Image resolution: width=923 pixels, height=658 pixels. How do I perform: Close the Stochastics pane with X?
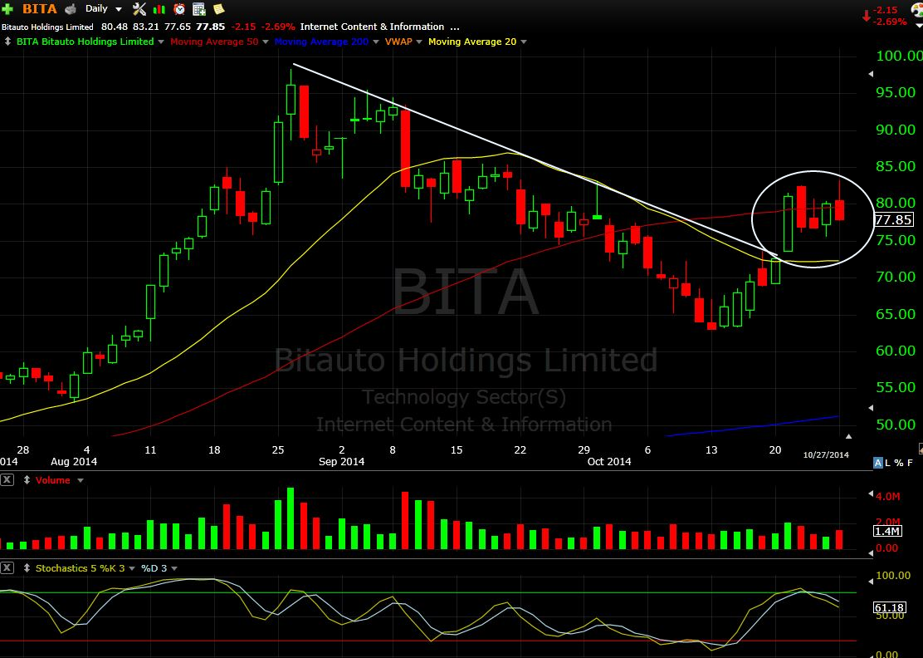7,568
